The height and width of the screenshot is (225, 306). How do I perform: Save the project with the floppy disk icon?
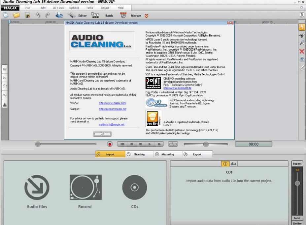(27, 15)
